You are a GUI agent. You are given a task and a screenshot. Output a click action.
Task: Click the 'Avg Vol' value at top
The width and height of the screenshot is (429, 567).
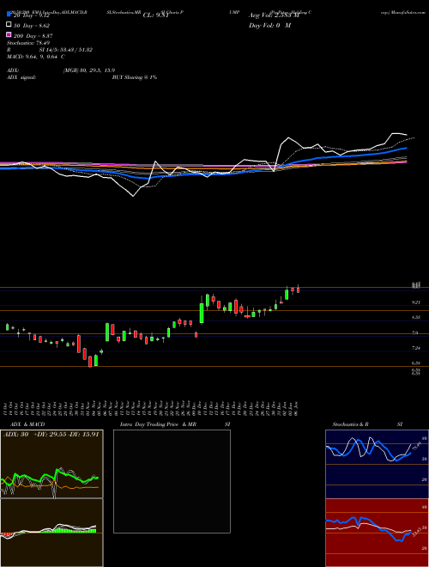click(x=275, y=15)
